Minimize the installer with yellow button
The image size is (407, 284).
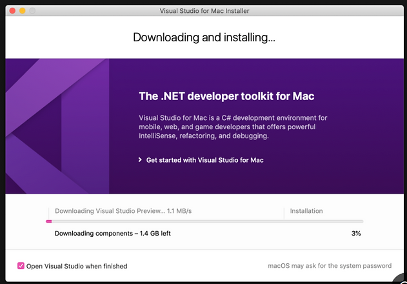(x=23, y=11)
